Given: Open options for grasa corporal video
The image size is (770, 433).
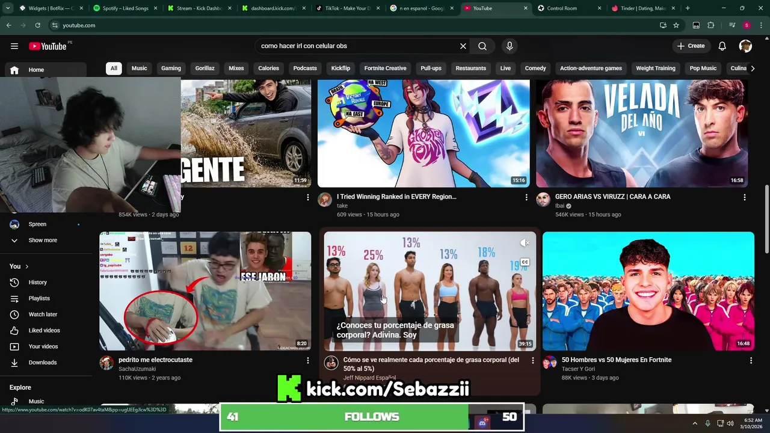Looking at the screenshot, I should tap(532, 361).
